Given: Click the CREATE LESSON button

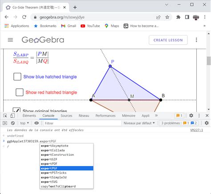Looking at the screenshot, I should [x=168, y=40].
